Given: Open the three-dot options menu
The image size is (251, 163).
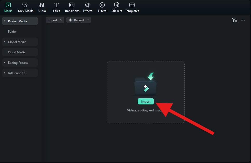Looking at the screenshot, I should (243, 20).
